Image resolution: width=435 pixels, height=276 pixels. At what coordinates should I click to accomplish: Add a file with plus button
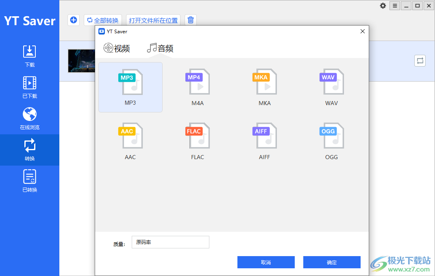[x=74, y=20]
